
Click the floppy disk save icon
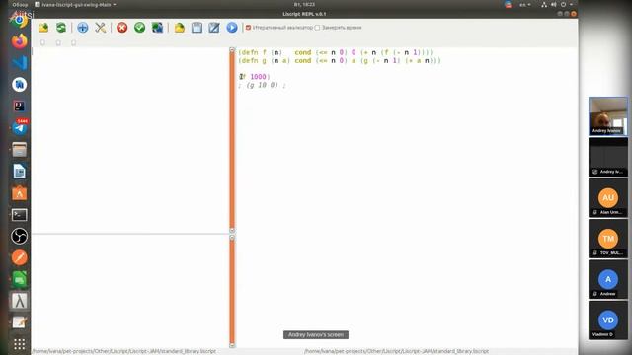(197, 28)
